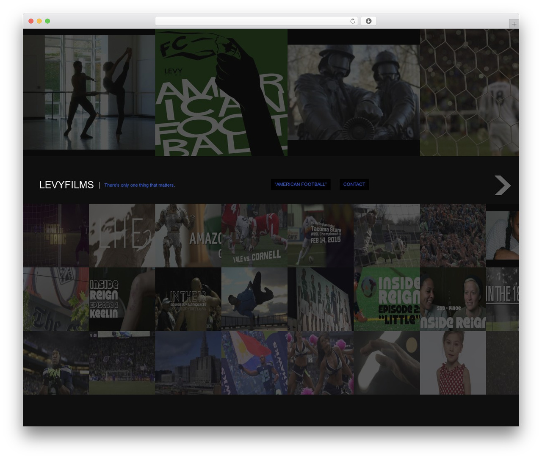Viewport: 542px width, 459px height.
Task: Click the tagline "There's only one thing that matters."
Action: (139, 185)
